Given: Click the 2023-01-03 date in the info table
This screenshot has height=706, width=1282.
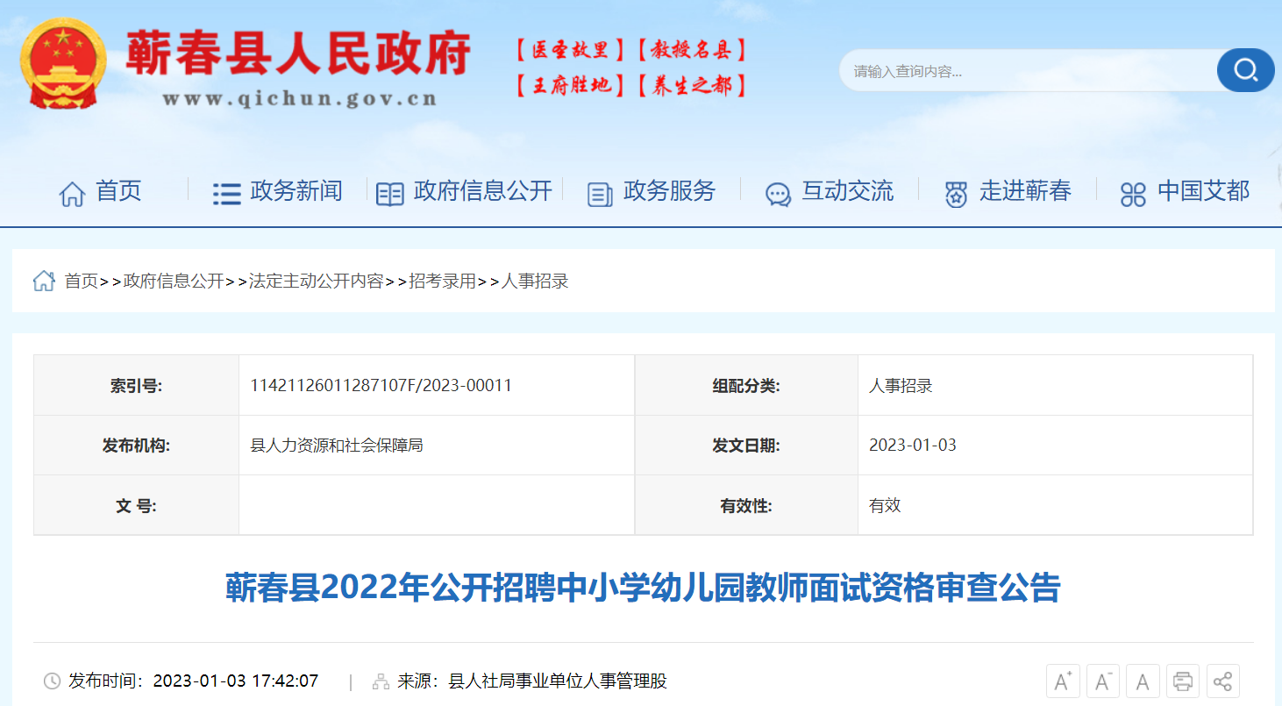Looking at the screenshot, I should [913, 446].
